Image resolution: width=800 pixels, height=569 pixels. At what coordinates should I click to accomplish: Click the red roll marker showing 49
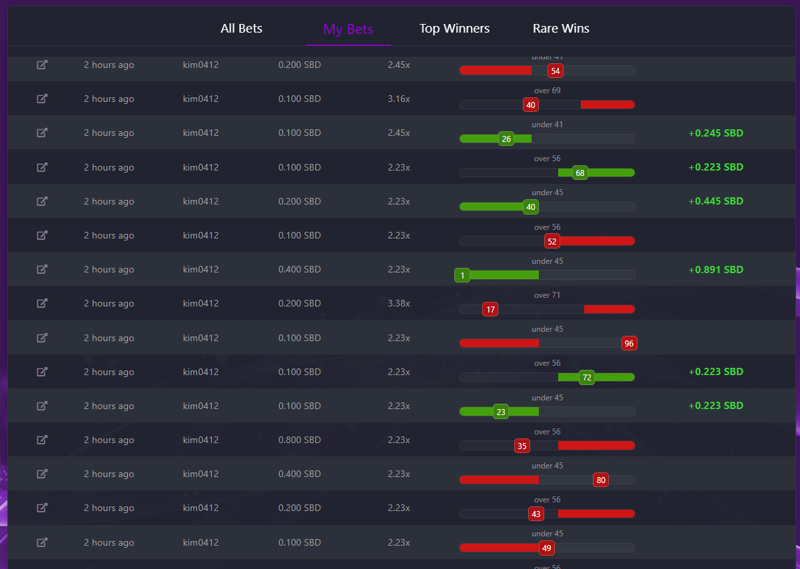546,548
